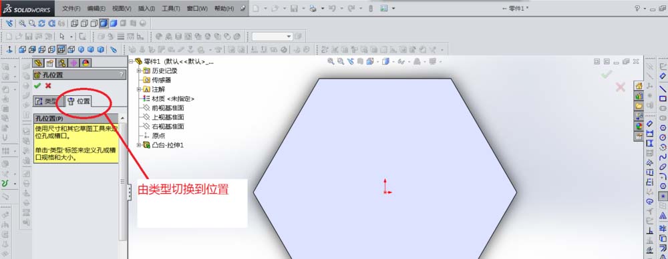Click the rotate view icon

(41, 23)
